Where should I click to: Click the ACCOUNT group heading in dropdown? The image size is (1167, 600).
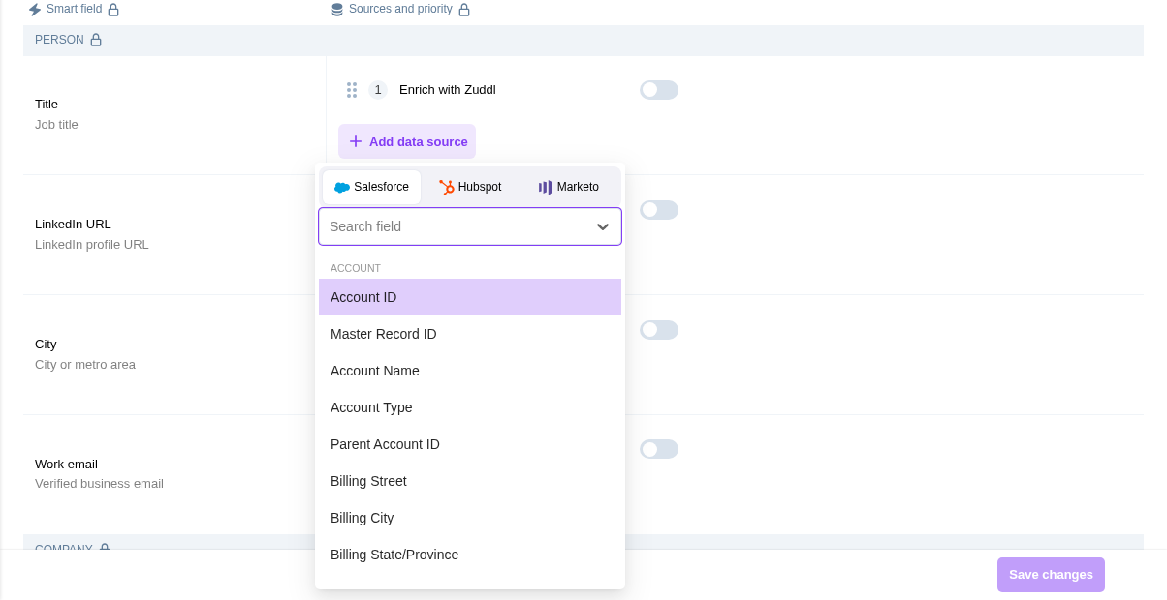point(356,268)
